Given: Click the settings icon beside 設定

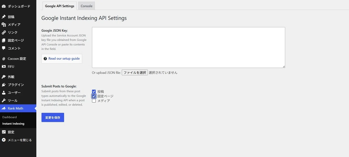Looking at the screenshot, I should 3,132.
